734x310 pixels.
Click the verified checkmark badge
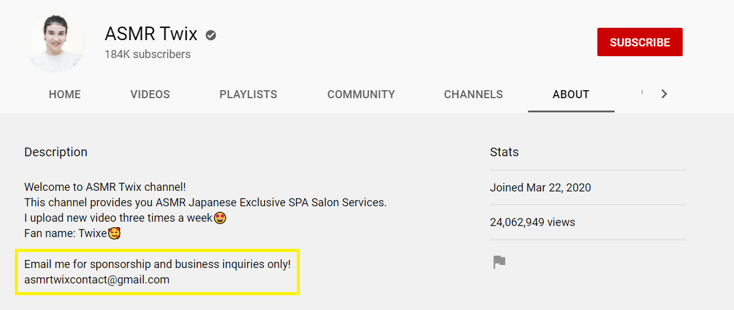click(211, 35)
